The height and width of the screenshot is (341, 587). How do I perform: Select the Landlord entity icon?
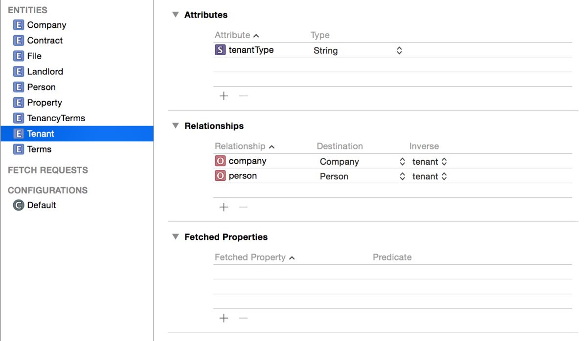pos(19,72)
